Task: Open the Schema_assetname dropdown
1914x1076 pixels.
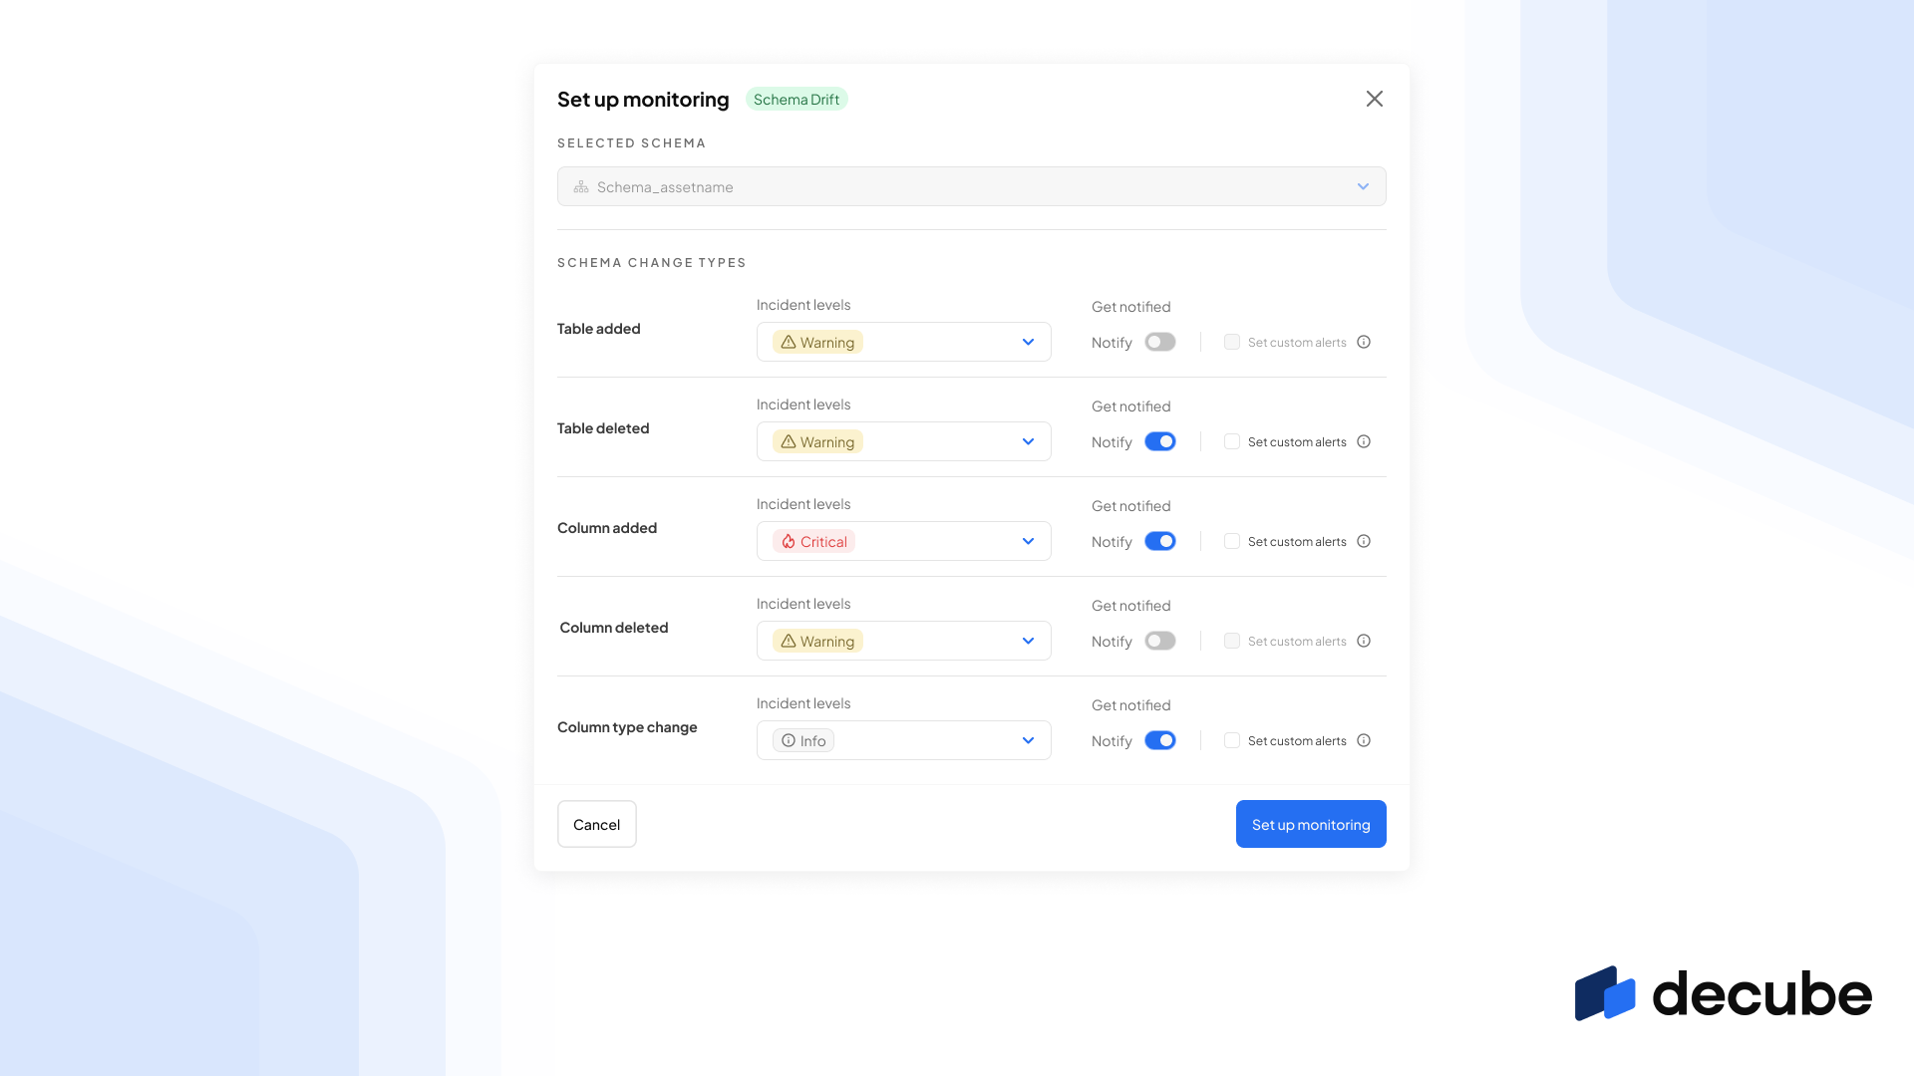Action: pyautogui.click(x=971, y=186)
